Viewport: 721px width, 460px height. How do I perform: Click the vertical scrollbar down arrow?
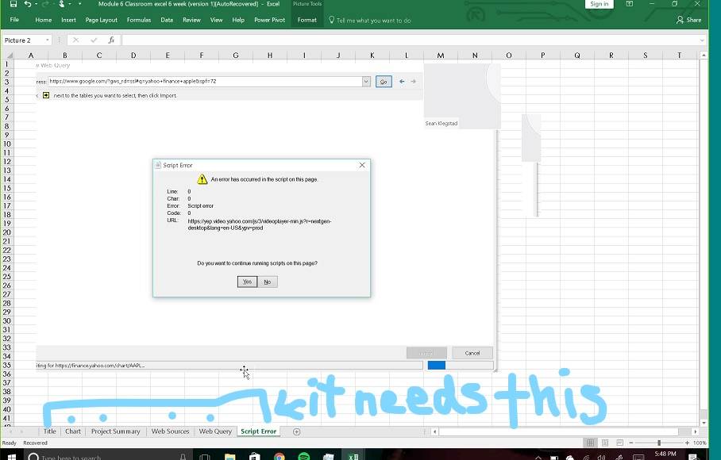(704, 423)
